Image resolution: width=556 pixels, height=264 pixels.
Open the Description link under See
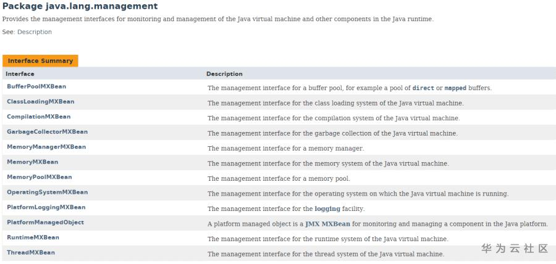pos(35,32)
